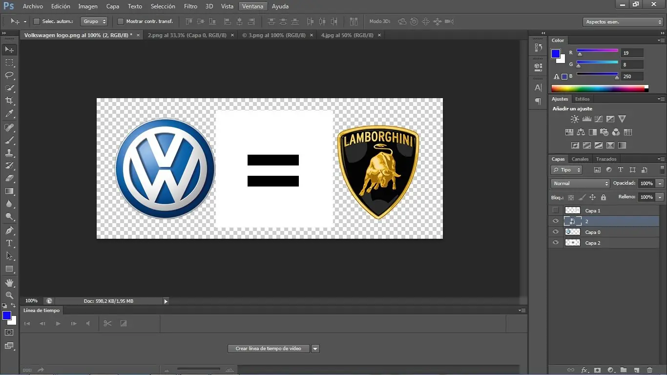Add a Hue/Saturation adjustment
The width and height of the screenshot is (667, 375).
569,132
